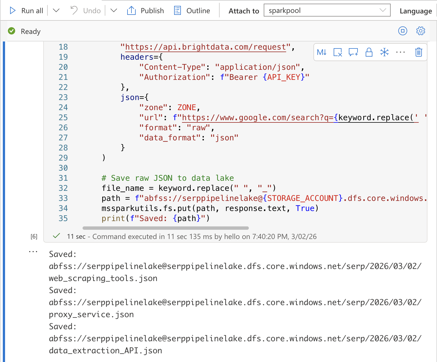Image resolution: width=437 pixels, height=362 pixels.
Task: Add a comment to the cell
Action: click(353, 52)
